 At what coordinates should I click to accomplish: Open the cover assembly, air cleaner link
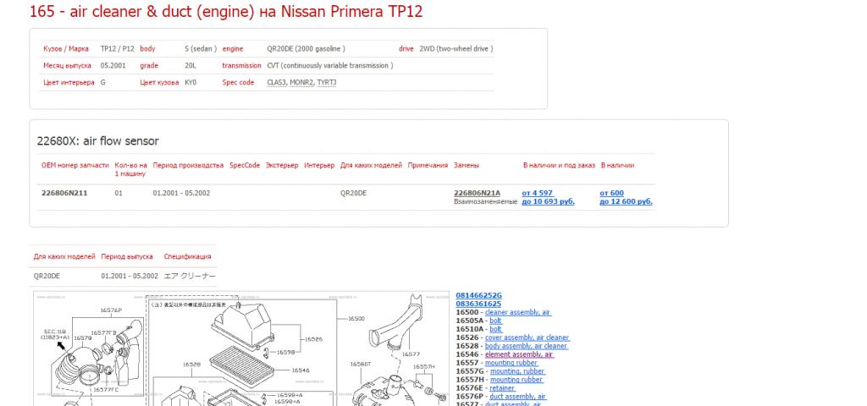tap(527, 337)
